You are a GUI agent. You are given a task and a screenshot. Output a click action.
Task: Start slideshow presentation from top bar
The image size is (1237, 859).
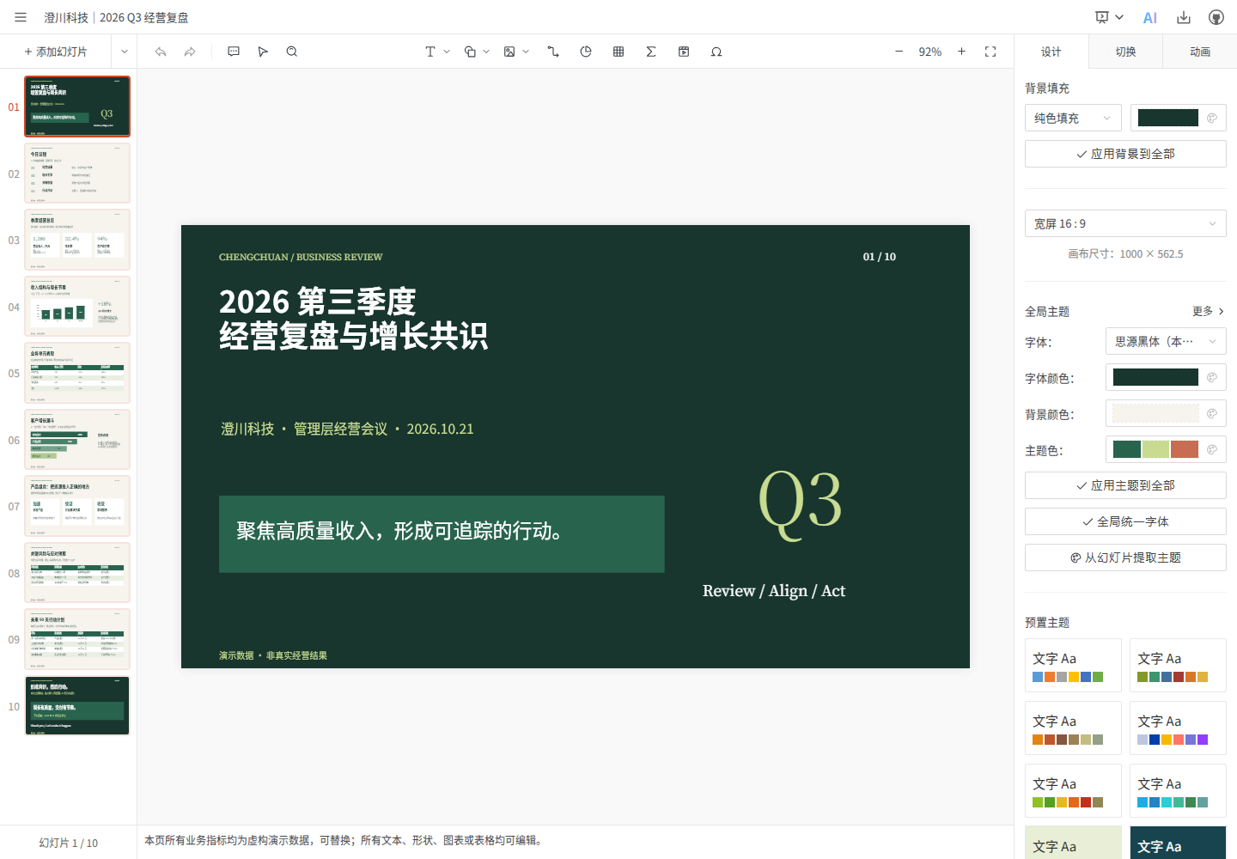tap(1102, 17)
